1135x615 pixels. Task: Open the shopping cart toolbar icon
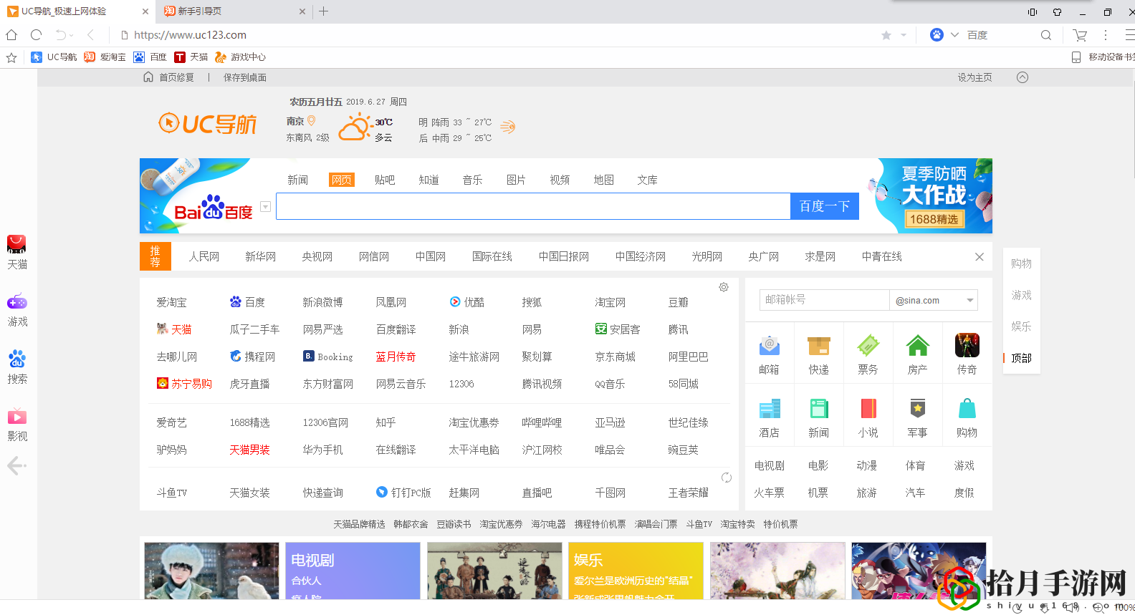tap(1080, 35)
